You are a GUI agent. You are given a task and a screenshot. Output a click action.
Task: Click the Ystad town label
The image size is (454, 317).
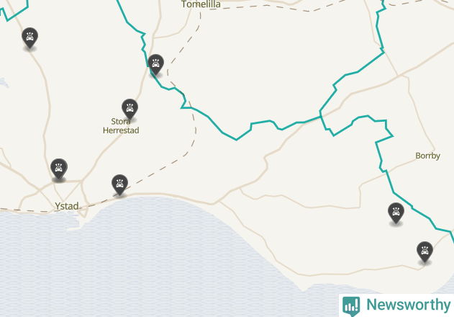67,206
